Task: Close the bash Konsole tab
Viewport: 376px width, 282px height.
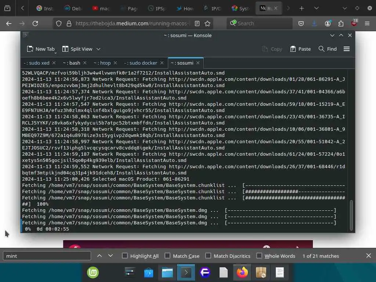Action: coord(85,63)
